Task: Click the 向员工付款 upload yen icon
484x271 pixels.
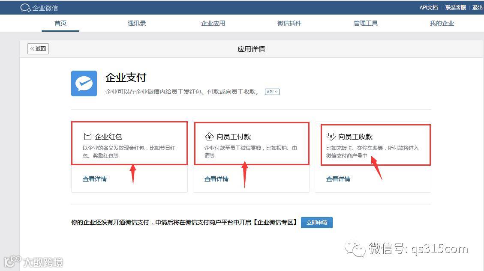Action: coord(209,136)
